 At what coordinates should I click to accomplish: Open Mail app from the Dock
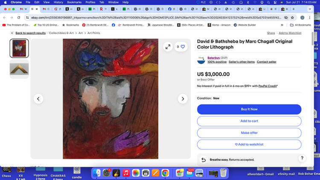pyautogui.click(x=189, y=173)
